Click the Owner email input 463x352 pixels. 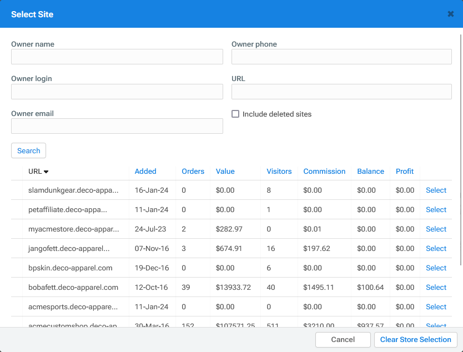click(117, 126)
